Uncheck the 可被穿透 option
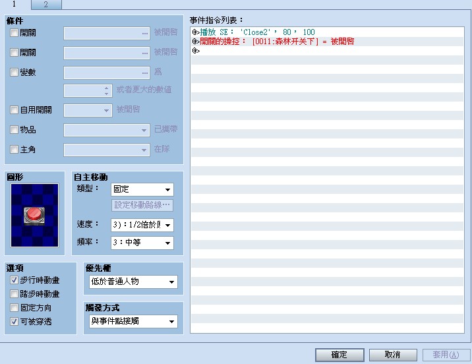This screenshot has width=472, height=364. click(x=14, y=321)
